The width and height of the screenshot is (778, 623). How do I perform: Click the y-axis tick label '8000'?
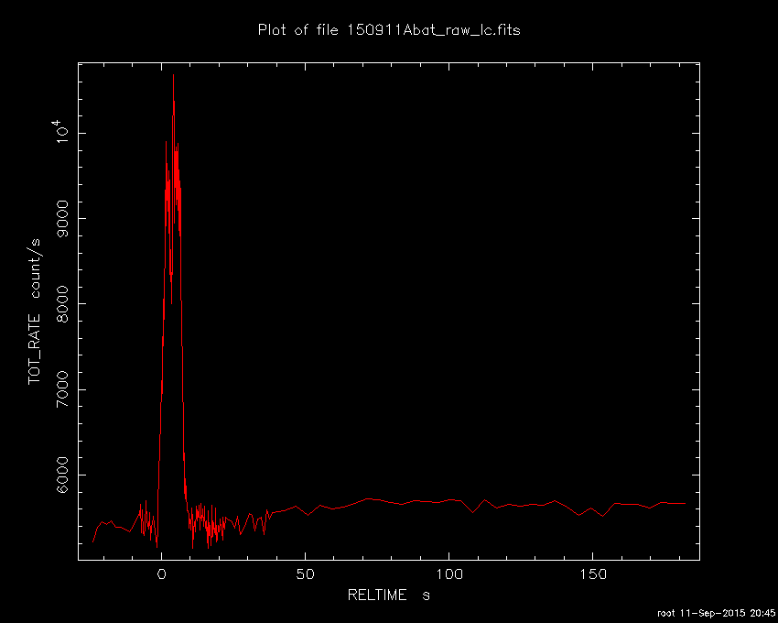(63, 304)
